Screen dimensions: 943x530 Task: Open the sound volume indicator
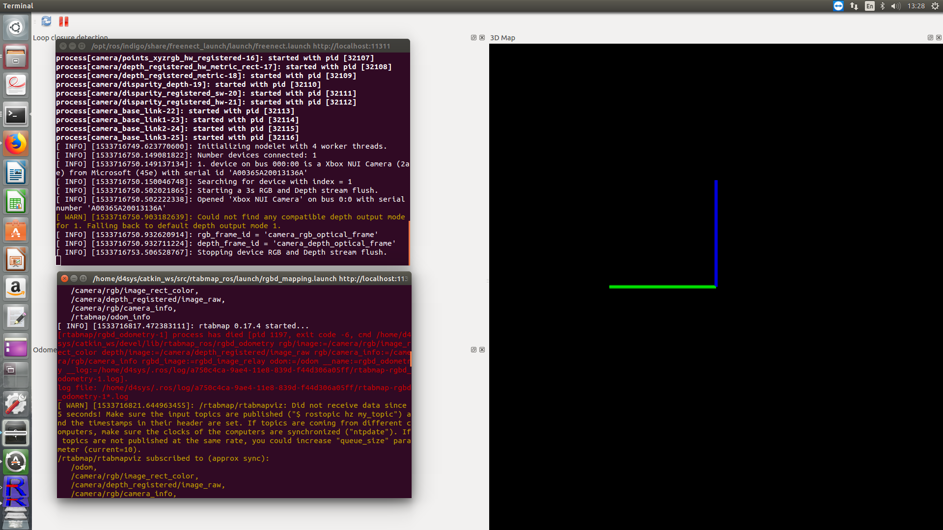[895, 6]
